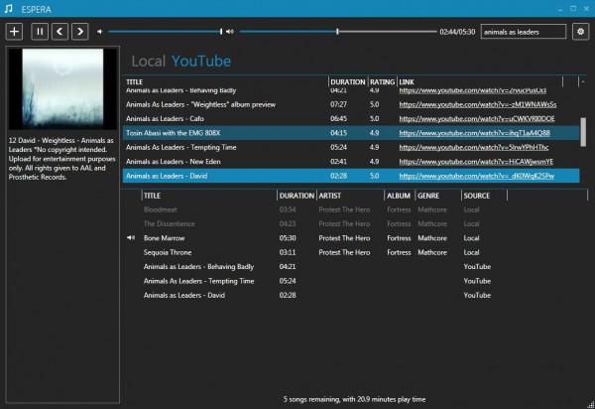Screen dimensions: 595x409
Task: Open the YouTube link for New Eden
Action: (x=475, y=161)
